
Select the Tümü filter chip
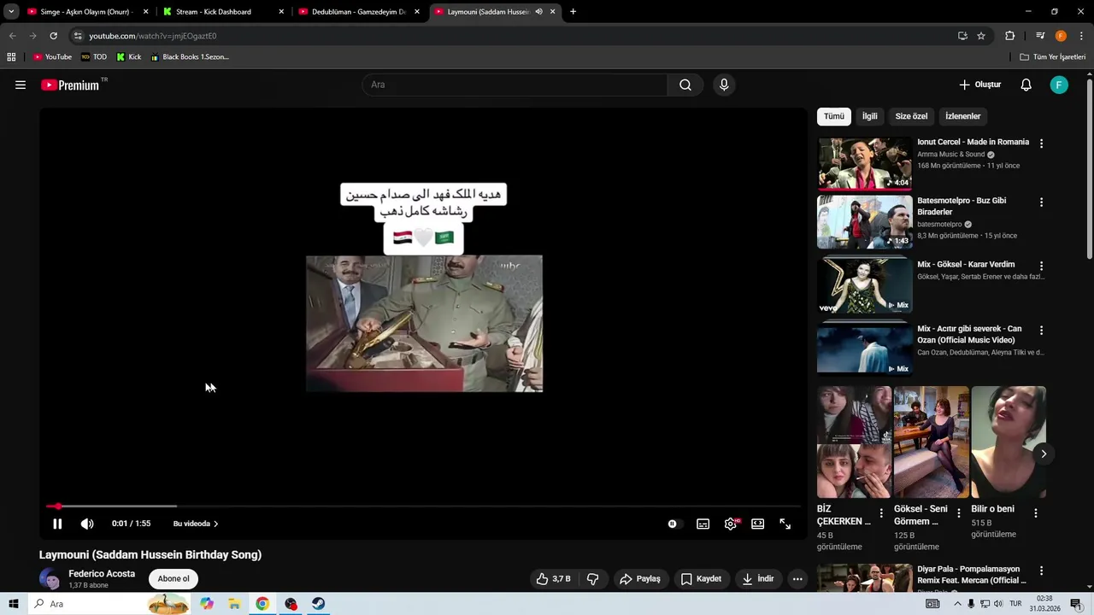click(834, 116)
